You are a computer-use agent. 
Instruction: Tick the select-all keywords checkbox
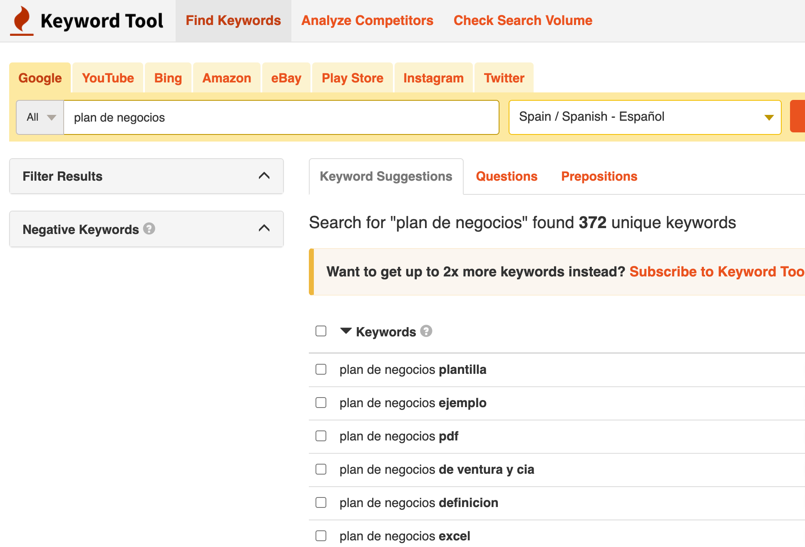[x=321, y=331]
